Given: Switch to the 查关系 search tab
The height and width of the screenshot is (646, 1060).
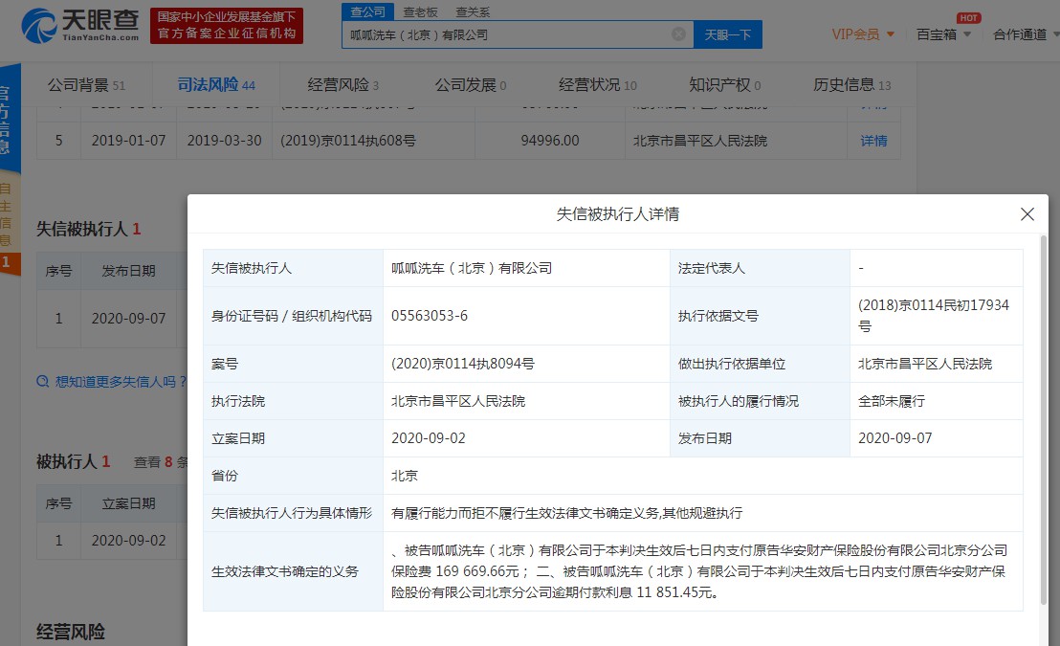Looking at the screenshot, I should [x=473, y=12].
